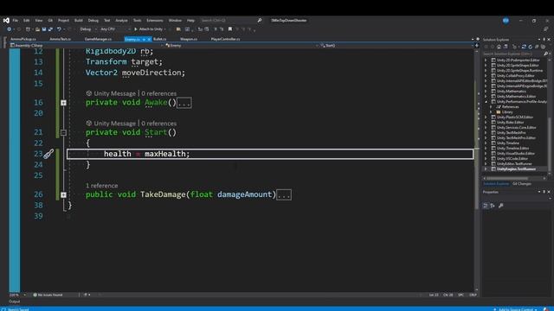Image resolution: width=554 pixels, height=311 pixels.
Task: Open the File menu
Action: [x=16, y=21]
